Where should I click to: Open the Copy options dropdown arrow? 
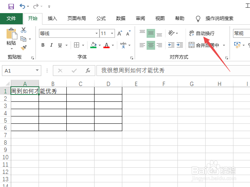(30, 39)
